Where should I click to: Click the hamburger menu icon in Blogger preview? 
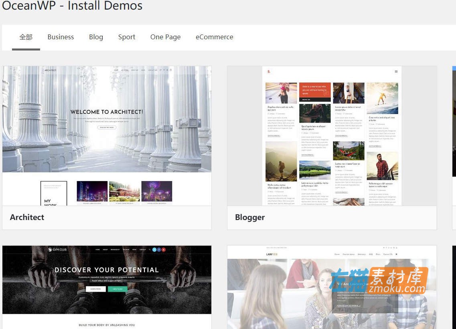(x=396, y=71)
